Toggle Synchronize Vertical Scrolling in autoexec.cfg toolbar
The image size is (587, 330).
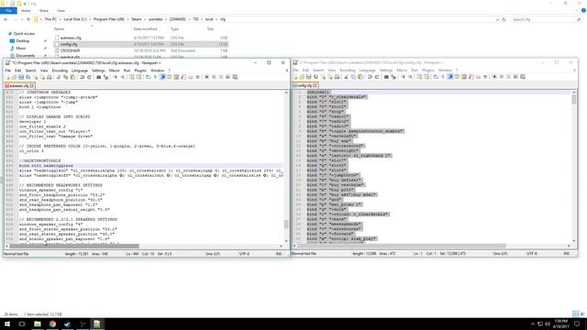[131, 77]
